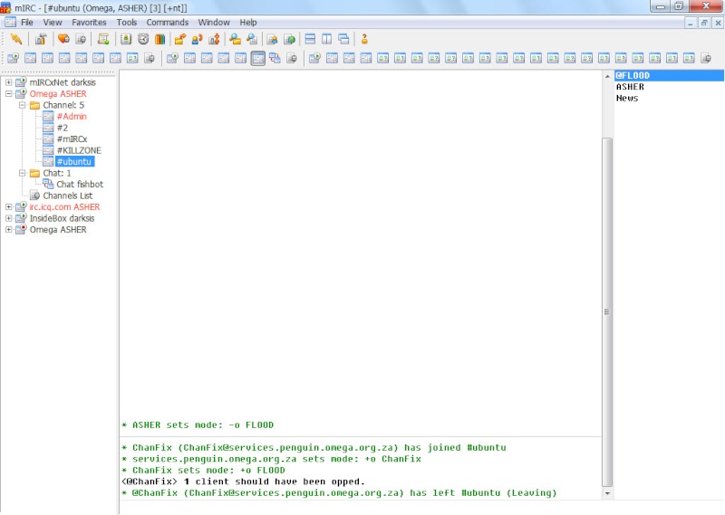This screenshot has width=725, height=515.
Task: Open mIRC Options from the toolbar
Action: coord(41,39)
